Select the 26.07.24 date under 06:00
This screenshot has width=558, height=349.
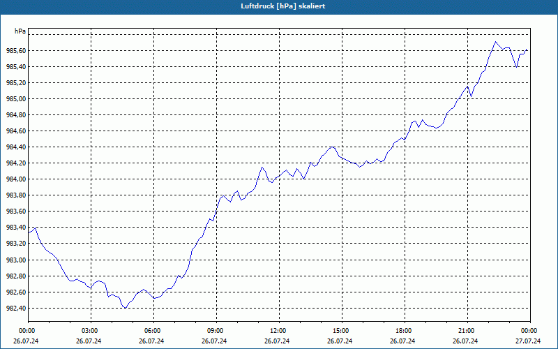click(x=151, y=341)
